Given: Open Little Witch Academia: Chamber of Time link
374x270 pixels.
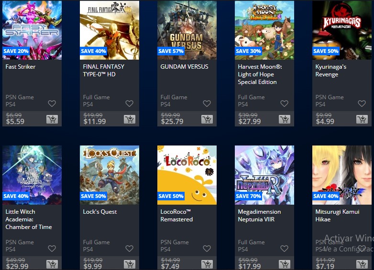Looking at the screenshot, I should point(29,219).
